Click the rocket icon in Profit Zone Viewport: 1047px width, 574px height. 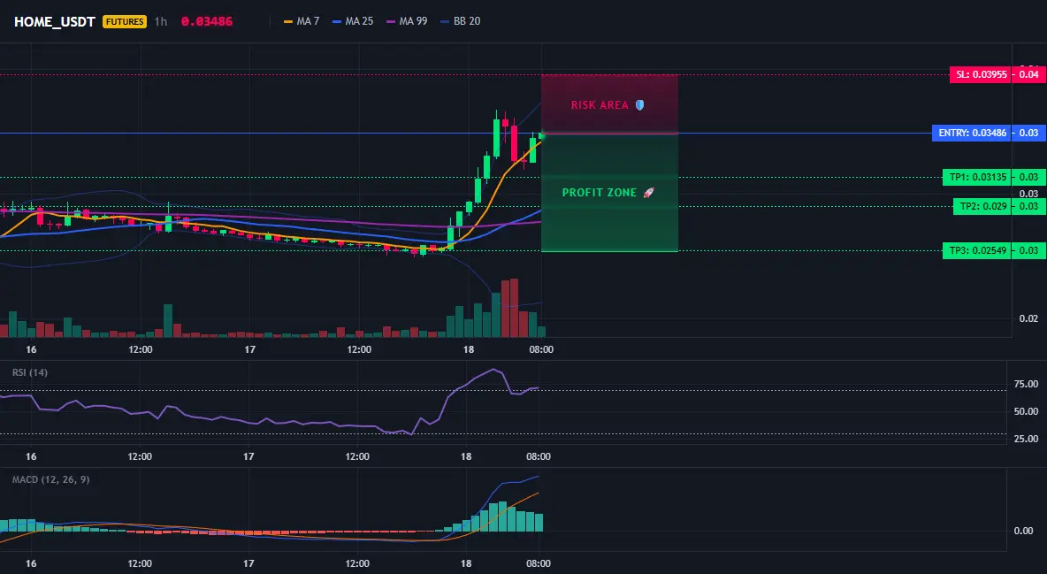tap(648, 193)
